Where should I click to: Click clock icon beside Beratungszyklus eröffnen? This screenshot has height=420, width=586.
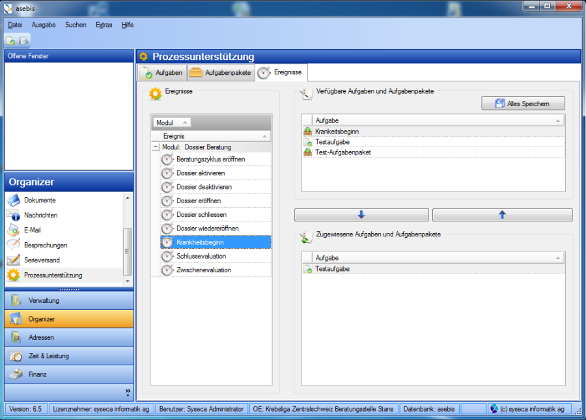[x=167, y=159]
